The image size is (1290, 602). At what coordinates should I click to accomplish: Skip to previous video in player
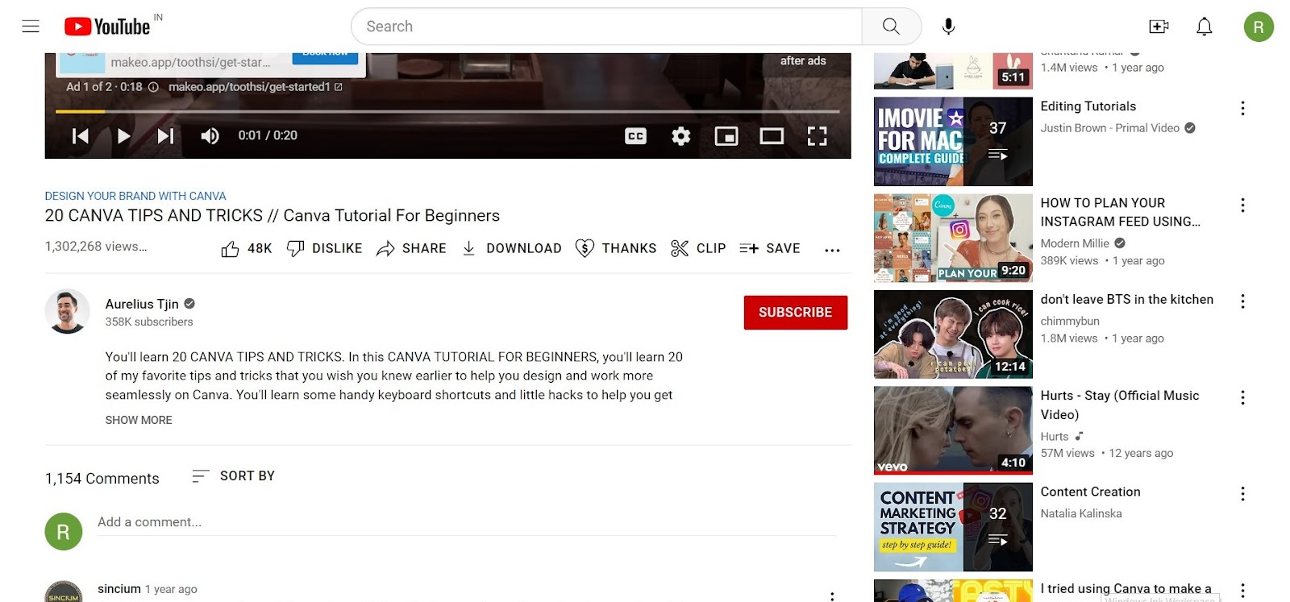pyautogui.click(x=80, y=136)
